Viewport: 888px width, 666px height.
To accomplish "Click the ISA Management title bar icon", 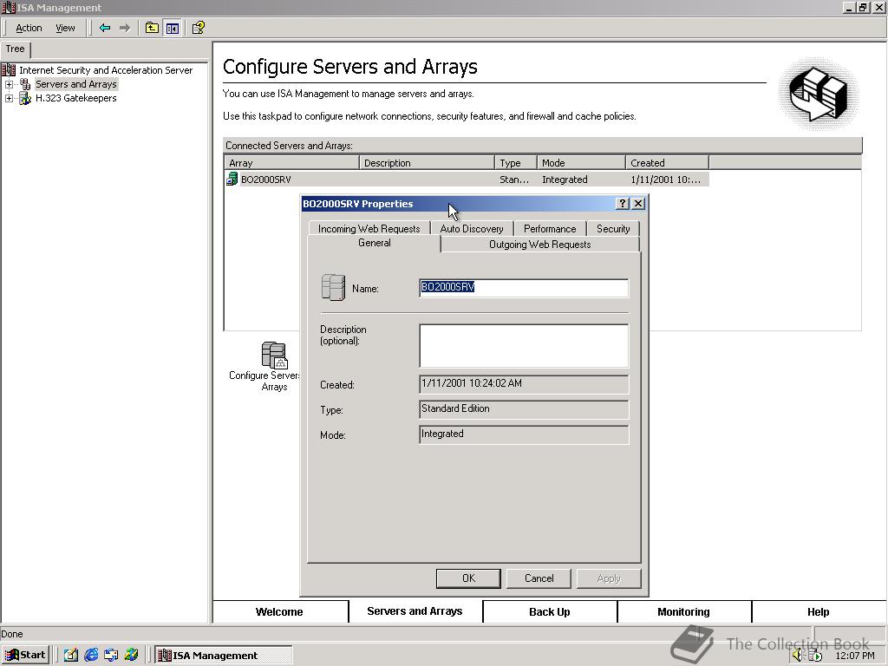I will [x=8, y=7].
